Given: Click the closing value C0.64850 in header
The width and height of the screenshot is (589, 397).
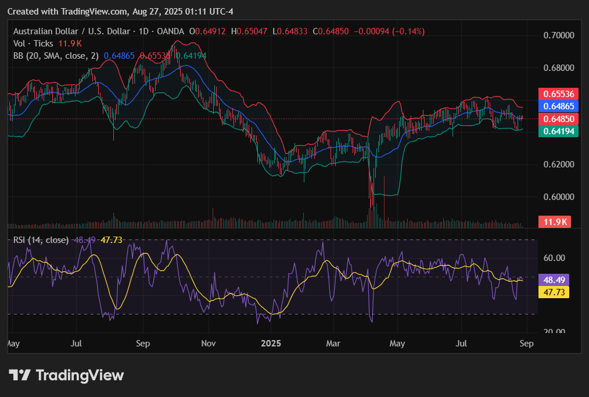Looking at the screenshot, I should (331, 31).
